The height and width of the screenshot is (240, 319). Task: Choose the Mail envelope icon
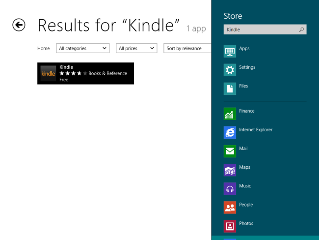230,151
